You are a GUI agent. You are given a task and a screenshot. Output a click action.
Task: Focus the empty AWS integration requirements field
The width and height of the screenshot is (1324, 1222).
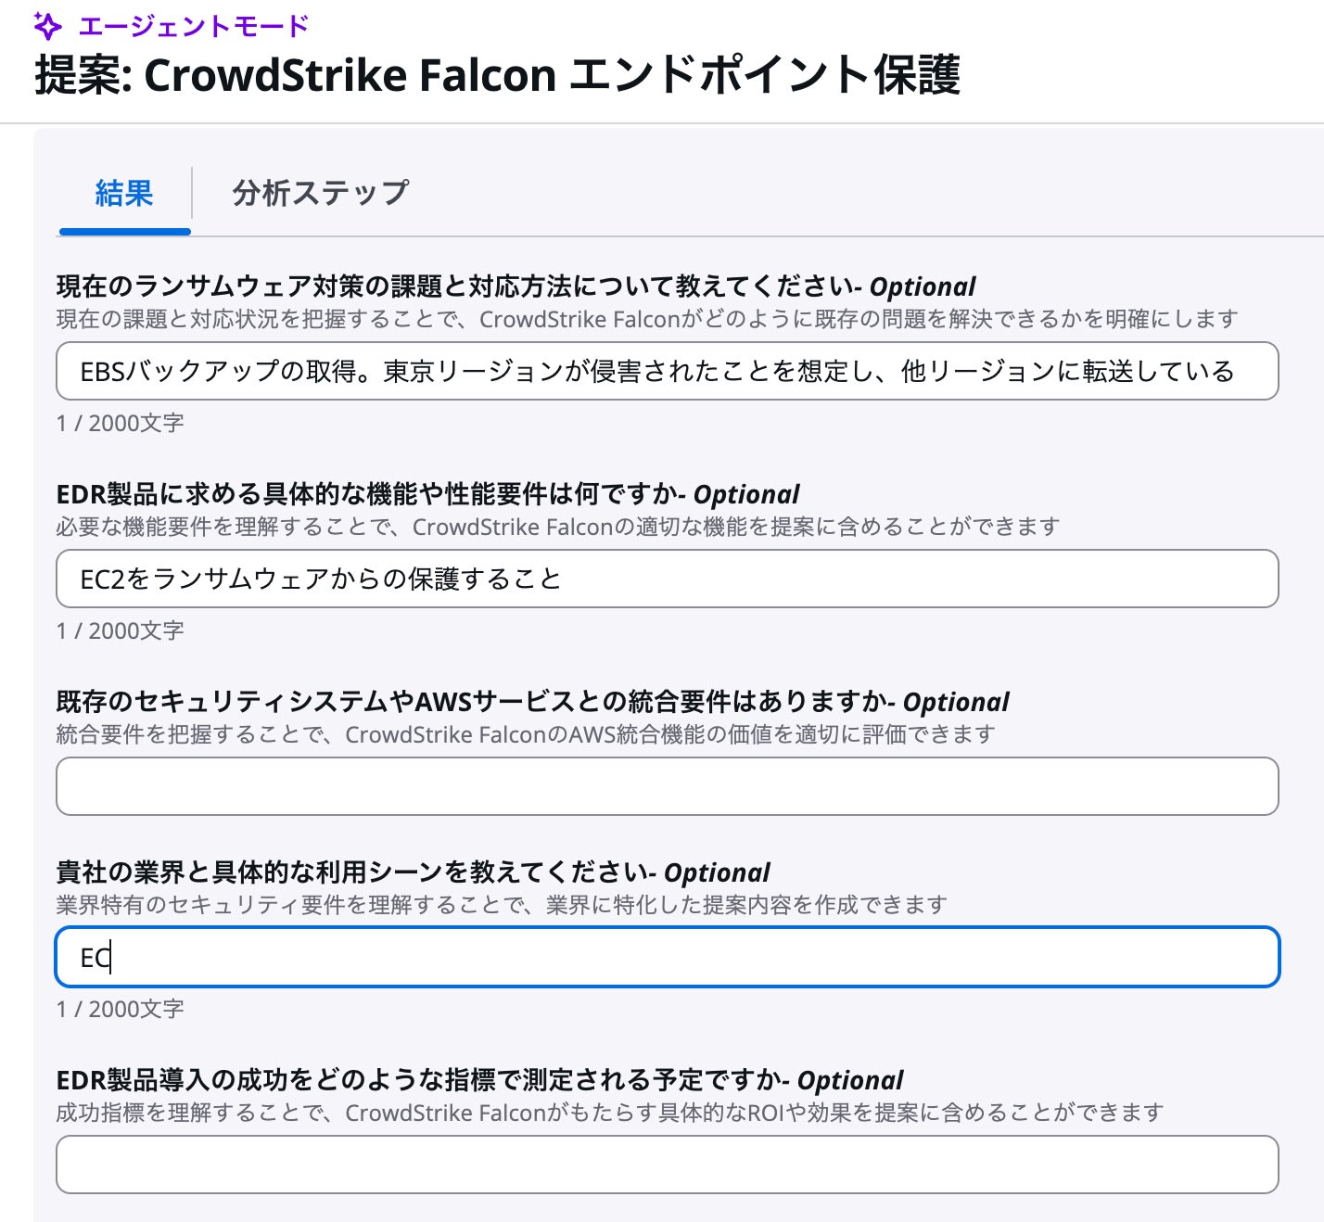(x=667, y=787)
